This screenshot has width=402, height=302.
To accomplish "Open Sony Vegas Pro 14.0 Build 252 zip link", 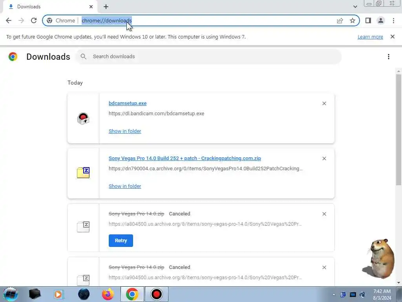I will [185, 158].
